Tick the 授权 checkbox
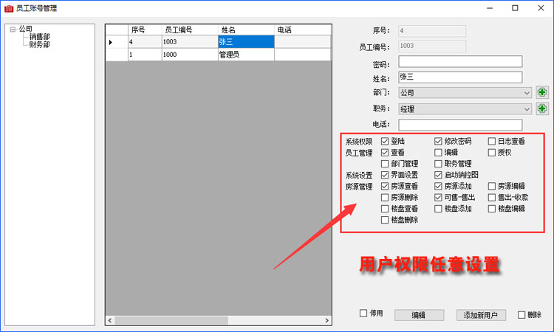This screenshot has width=554, height=332. point(492,152)
